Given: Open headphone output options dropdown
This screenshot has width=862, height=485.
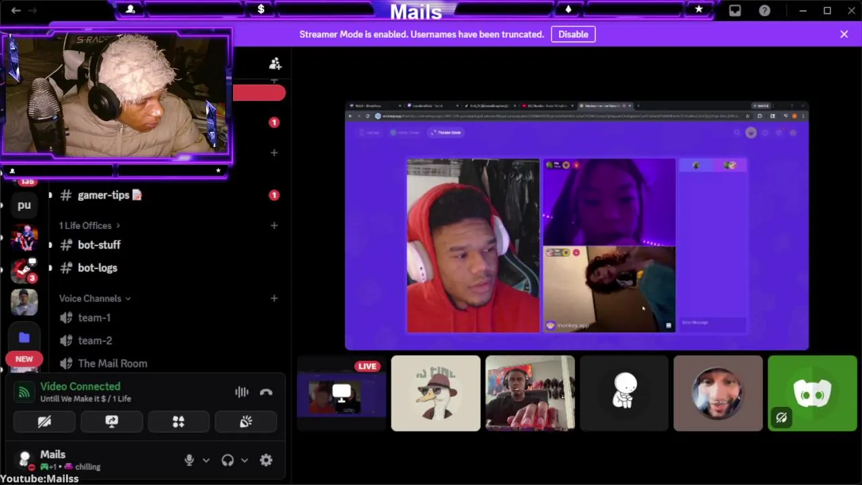Looking at the screenshot, I should coord(244,460).
